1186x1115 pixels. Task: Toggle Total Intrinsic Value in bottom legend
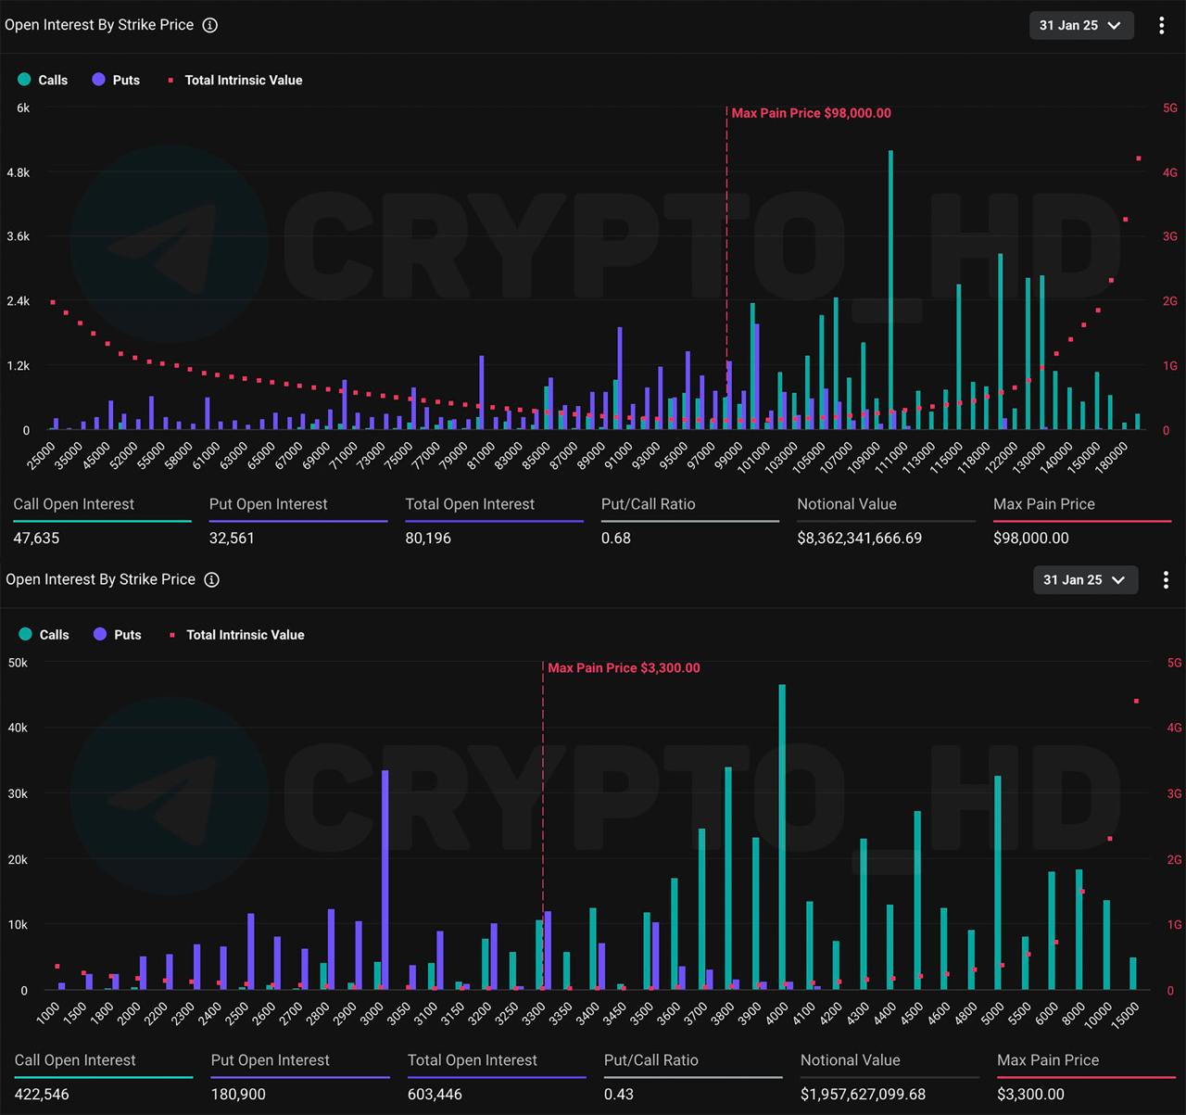[x=237, y=634]
